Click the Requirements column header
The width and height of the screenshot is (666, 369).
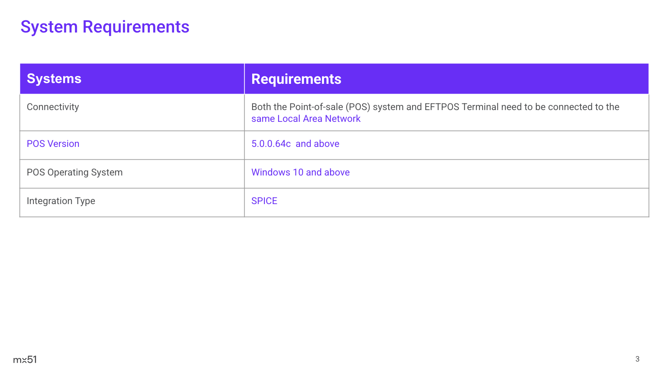tap(296, 79)
